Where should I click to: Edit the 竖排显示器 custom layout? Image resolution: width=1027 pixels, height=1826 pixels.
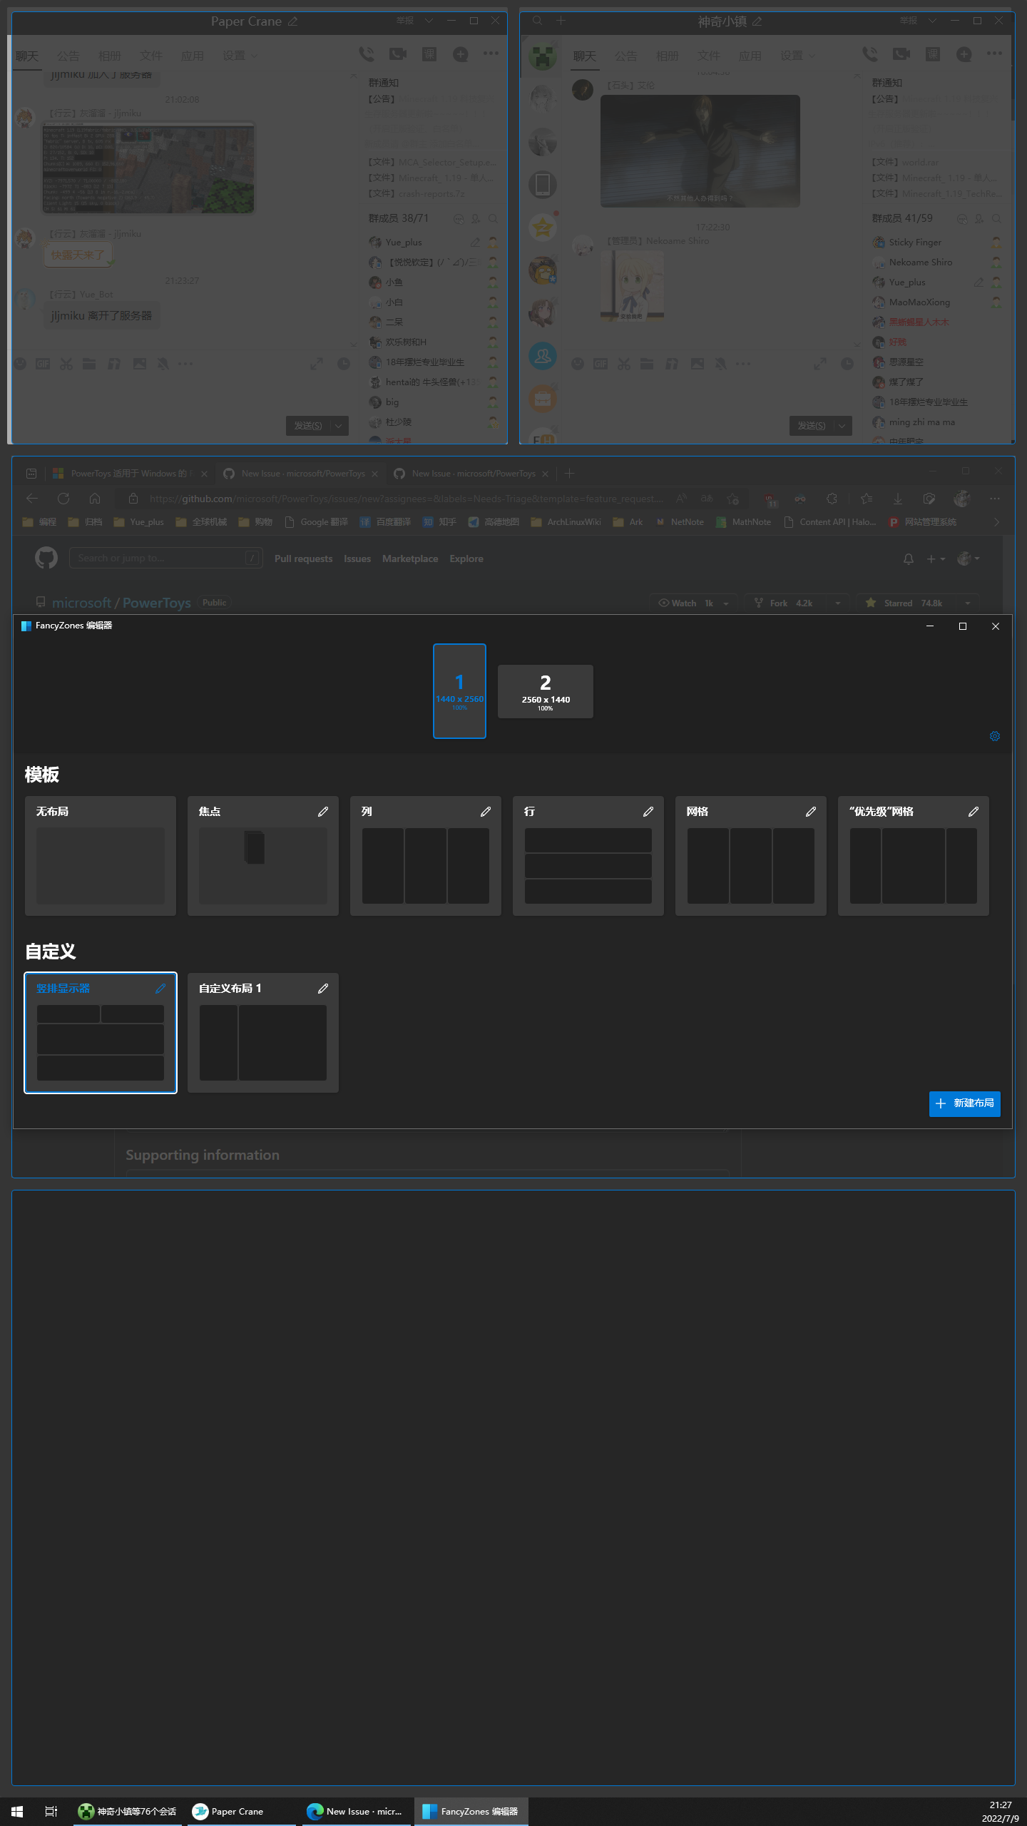(x=160, y=989)
